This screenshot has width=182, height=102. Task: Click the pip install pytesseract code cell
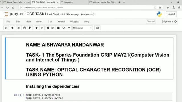[x=99, y=96]
